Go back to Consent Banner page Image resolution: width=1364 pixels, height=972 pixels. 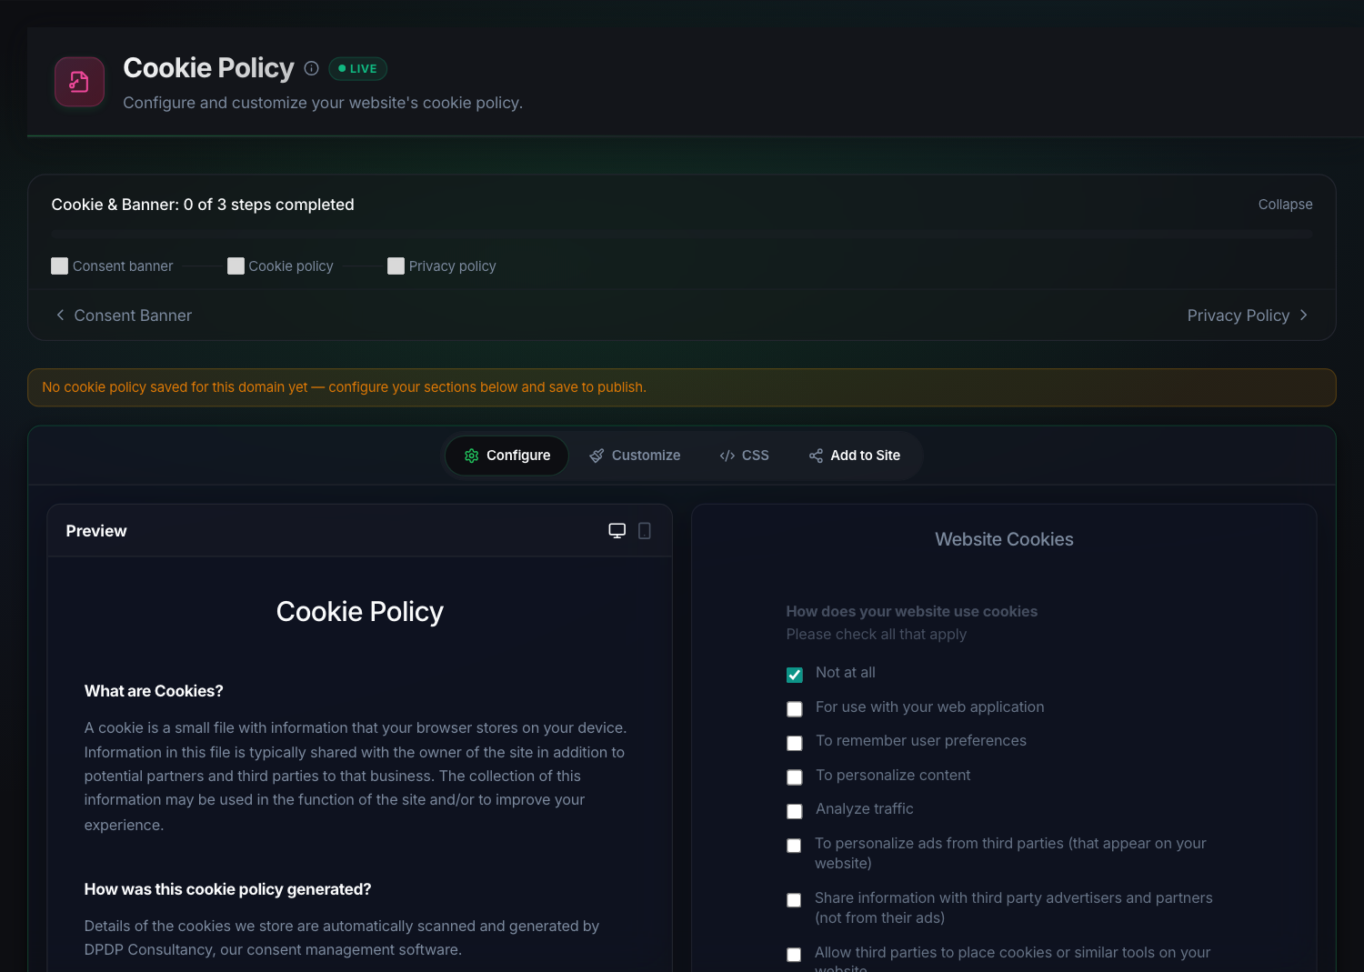124,316
